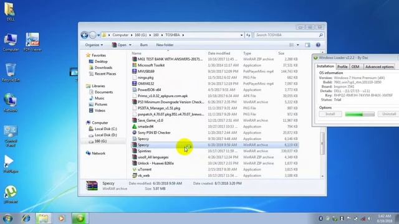Expand breadcrumb arrow after Computer
Image resolution: width=399 pixels, height=224 pixels.
[132, 35]
